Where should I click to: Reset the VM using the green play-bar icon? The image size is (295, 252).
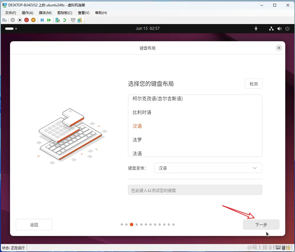[49, 20]
